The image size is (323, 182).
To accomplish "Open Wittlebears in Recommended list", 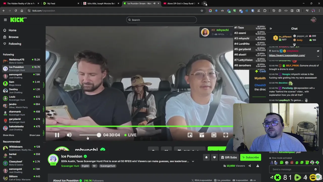I will [22, 148].
